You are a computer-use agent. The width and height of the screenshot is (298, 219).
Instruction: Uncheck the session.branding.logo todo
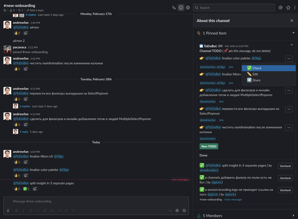coord(285,190)
